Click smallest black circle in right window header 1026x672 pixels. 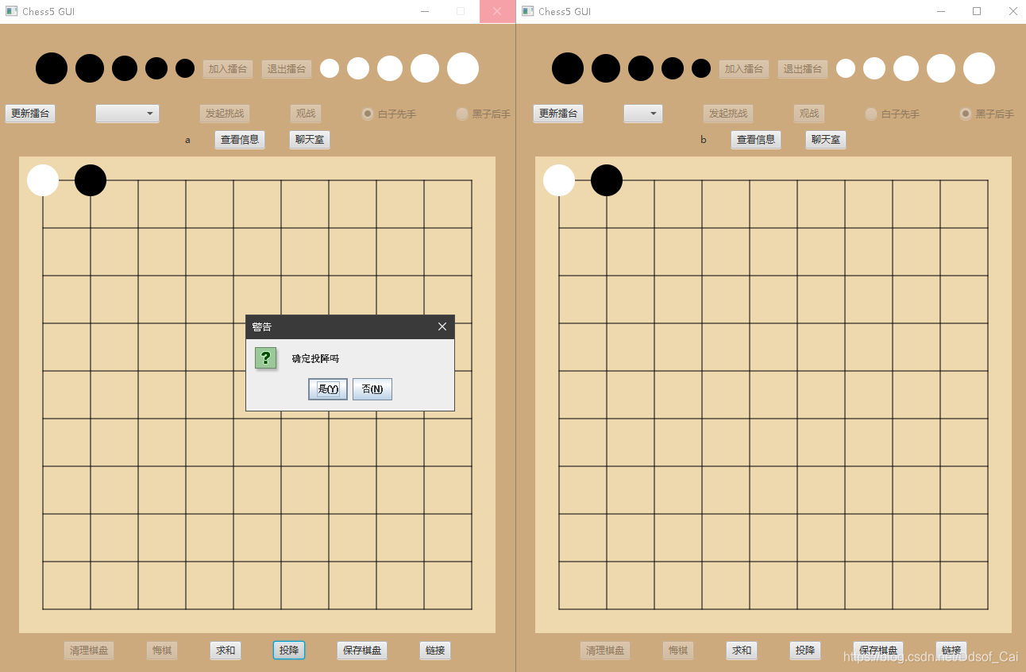(701, 68)
